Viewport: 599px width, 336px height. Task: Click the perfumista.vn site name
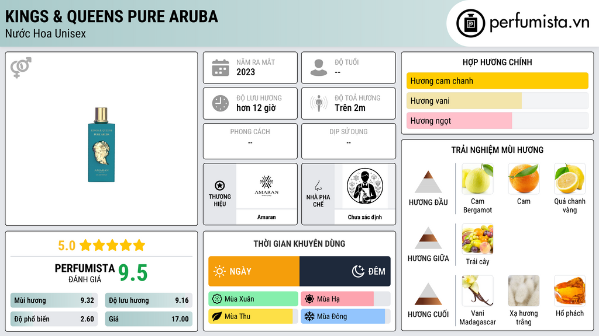[x=539, y=23]
